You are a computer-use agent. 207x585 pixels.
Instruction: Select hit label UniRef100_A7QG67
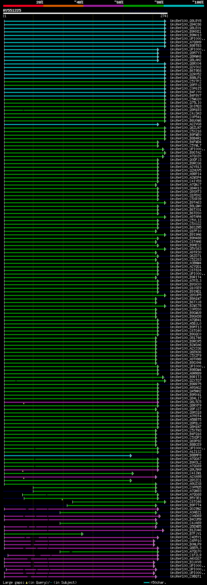[x=186, y=459]
